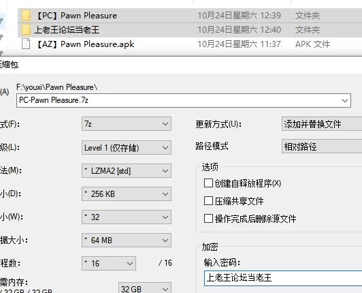The width and height of the screenshot is (362, 293).
Task: Open archive name history dropdown arrow
Action: (x=345, y=101)
